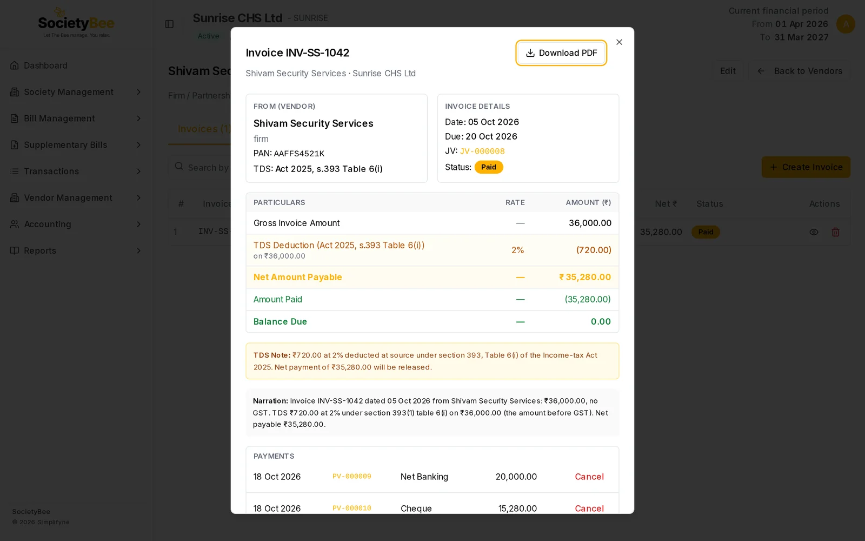Screen dimensions: 865x541
Task: Expand Society Management chevron
Action: tap(138, 92)
